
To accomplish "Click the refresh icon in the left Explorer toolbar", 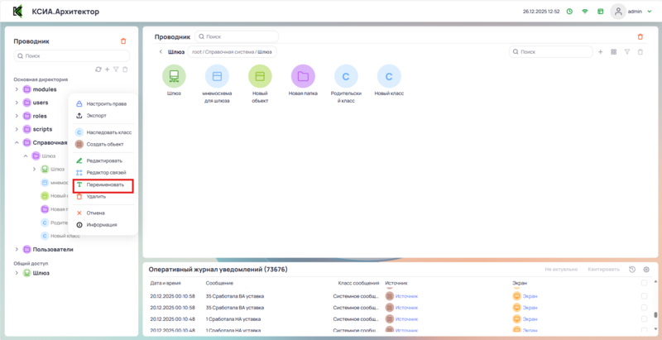I will point(98,69).
